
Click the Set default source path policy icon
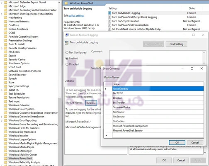pos(109,29)
